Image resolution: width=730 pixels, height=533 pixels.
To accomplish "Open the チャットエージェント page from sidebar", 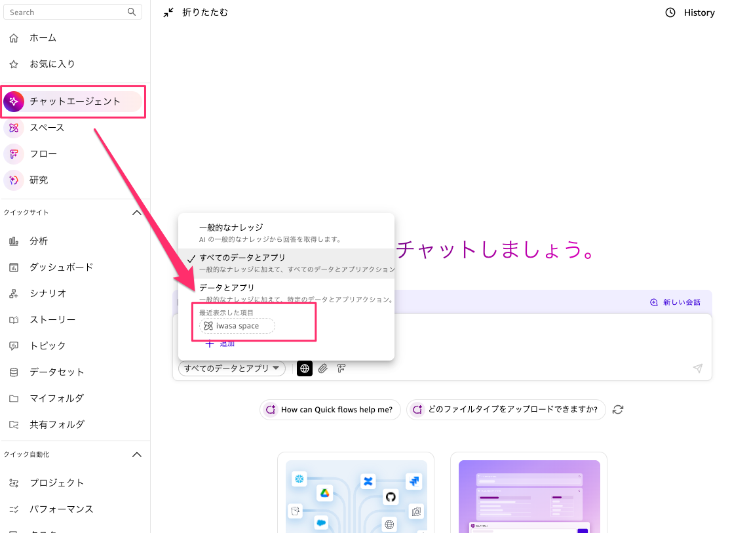I will pos(74,102).
